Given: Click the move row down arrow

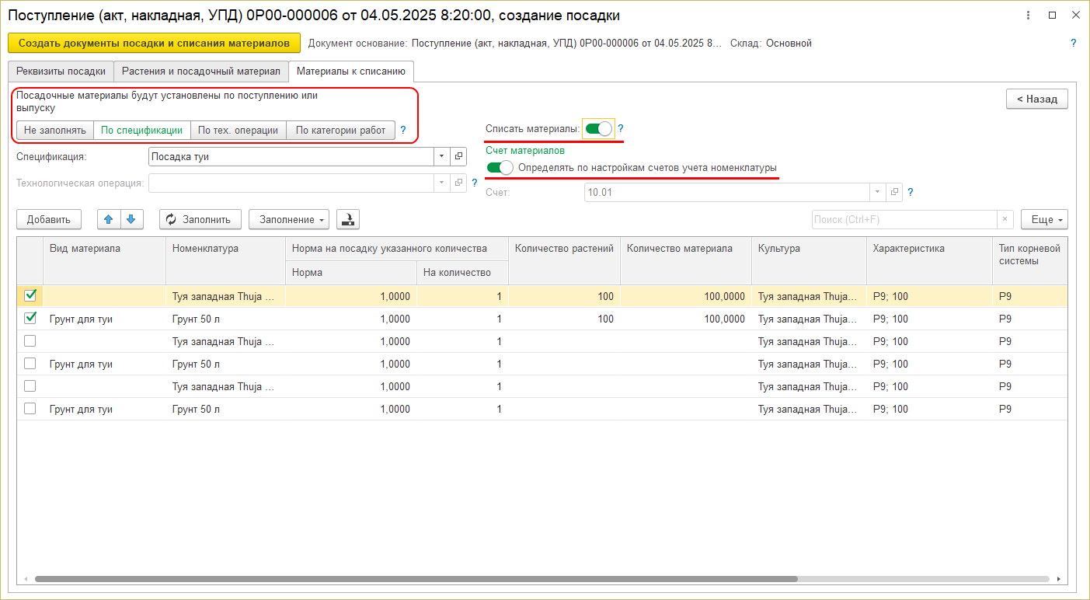Looking at the screenshot, I should [x=131, y=220].
